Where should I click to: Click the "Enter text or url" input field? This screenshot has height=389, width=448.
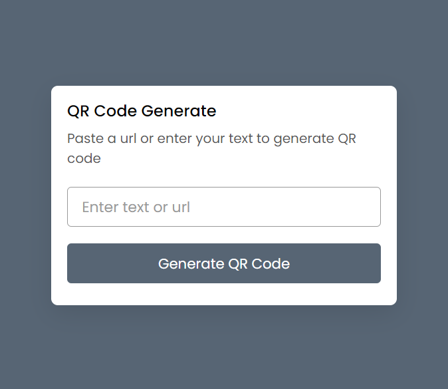point(223,207)
